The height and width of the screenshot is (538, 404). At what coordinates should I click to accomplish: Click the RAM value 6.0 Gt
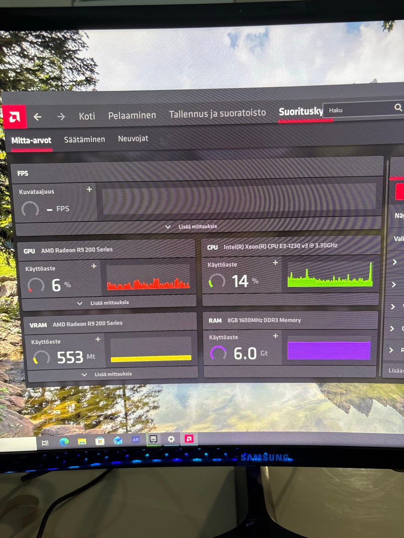(x=251, y=353)
